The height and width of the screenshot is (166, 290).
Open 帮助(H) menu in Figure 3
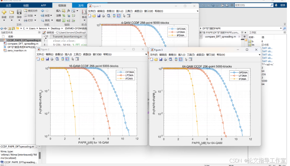point(221,55)
